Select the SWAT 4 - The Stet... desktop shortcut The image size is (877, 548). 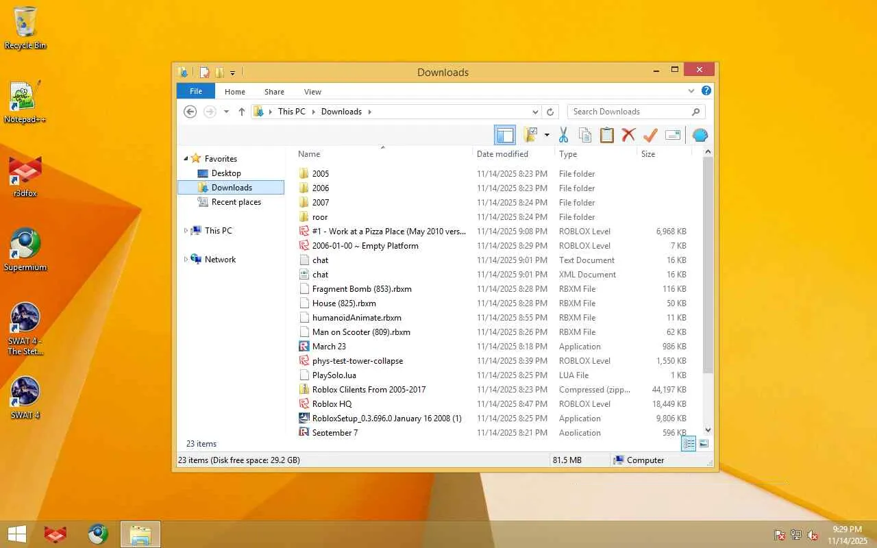(25, 329)
